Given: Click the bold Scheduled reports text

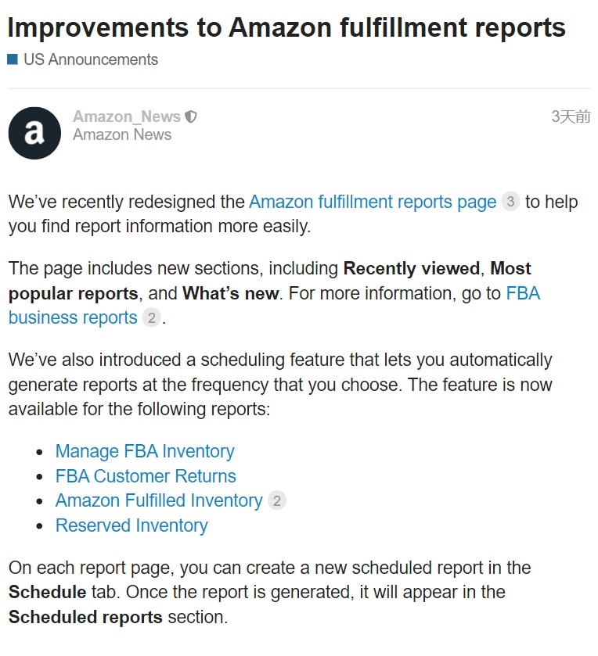Looking at the screenshot, I should click(85, 617).
